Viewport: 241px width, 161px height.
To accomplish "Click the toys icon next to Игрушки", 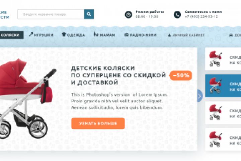I will pyautogui.click(x=31, y=34).
